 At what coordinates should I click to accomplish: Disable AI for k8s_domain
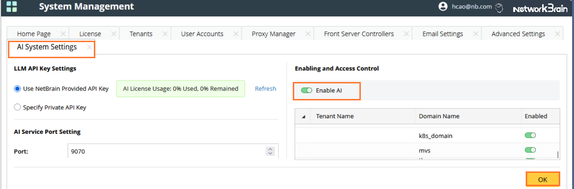point(530,135)
